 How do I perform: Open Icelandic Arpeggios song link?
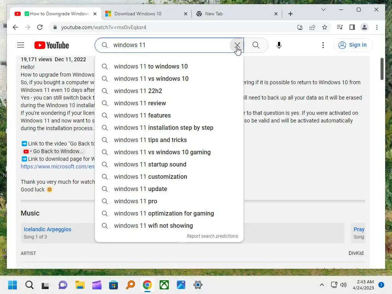pos(47,229)
